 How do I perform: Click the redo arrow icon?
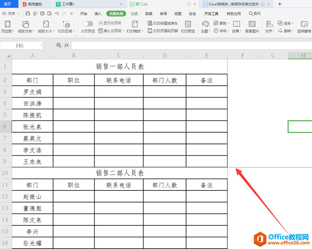pyautogui.click(x=64, y=14)
